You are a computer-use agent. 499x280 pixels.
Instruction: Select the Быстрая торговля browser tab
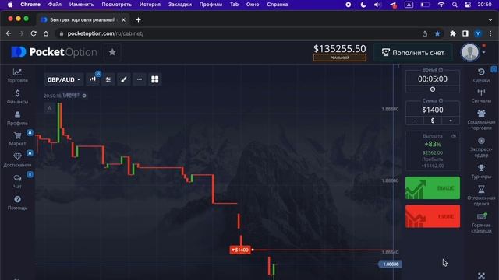(83, 19)
